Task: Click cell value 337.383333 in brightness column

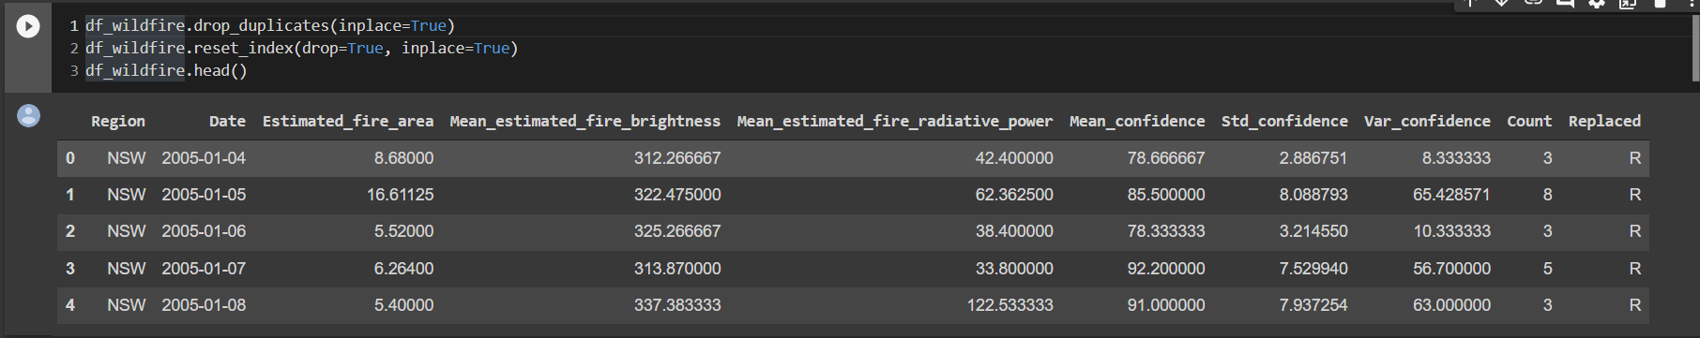Action: (677, 305)
